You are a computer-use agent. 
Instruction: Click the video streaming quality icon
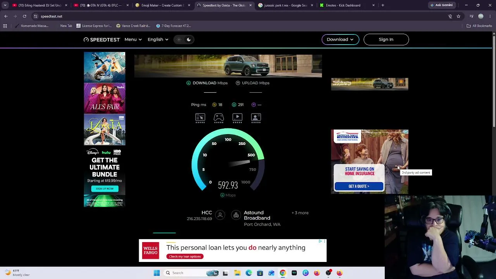coord(237,118)
